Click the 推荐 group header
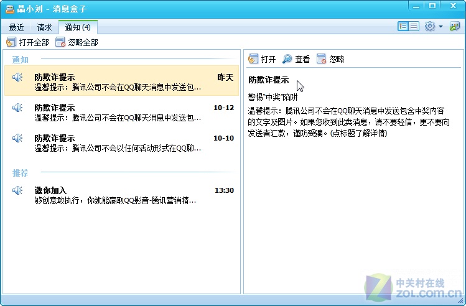Image resolution: width=466 pixels, height=306 pixels. [x=20, y=173]
